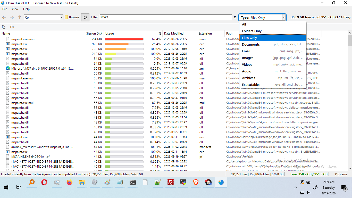
Task: Select Archives type filter
Action: (x=273, y=78)
